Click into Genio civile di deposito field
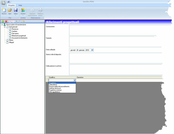 pyautogui.click(x=116, y=58)
